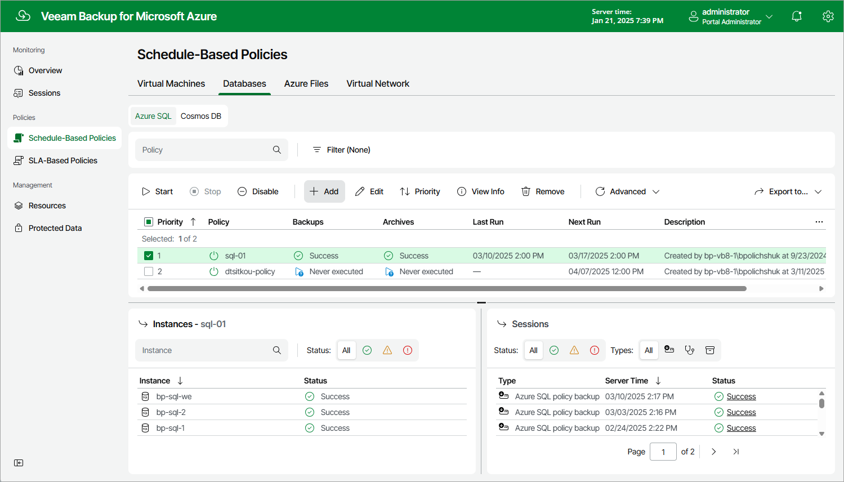Switch to Virtual Machines tab
Viewport: 844px width, 482px height.
[x=171, y=83]
